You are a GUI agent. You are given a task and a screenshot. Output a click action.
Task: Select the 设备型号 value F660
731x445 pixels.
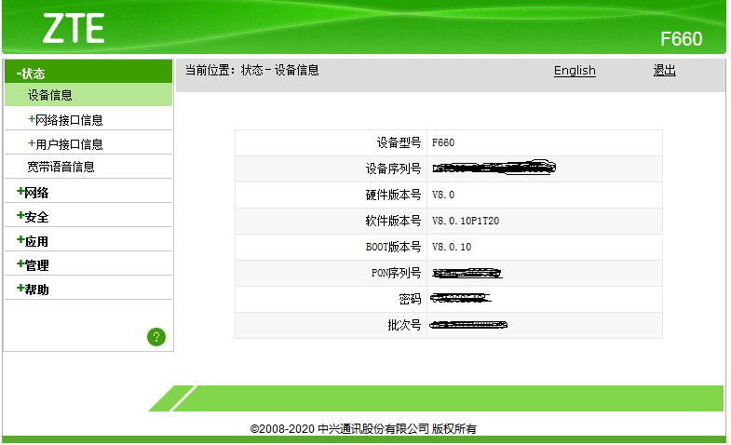tap(443, 142)
